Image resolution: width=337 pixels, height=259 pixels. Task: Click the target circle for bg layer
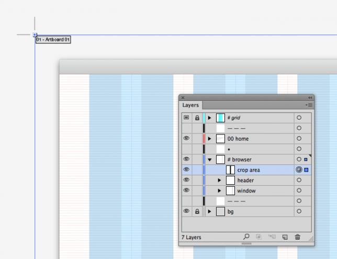(x=299, y=211)
